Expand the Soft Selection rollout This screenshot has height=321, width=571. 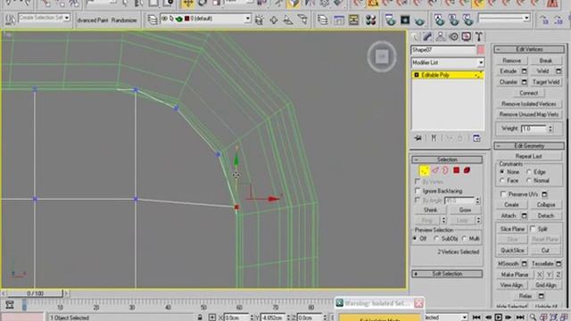[447, 274]
